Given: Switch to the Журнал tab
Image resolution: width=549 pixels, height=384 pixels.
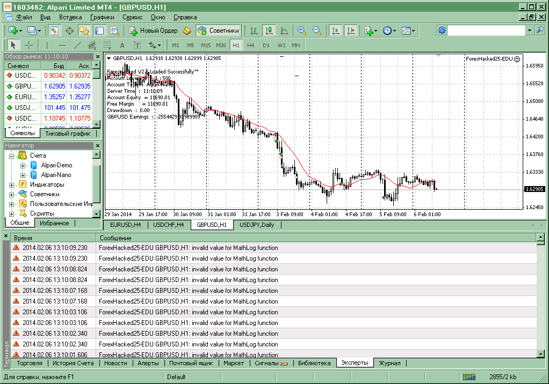Looking at the screenshot, I should [x=389, y=363].
